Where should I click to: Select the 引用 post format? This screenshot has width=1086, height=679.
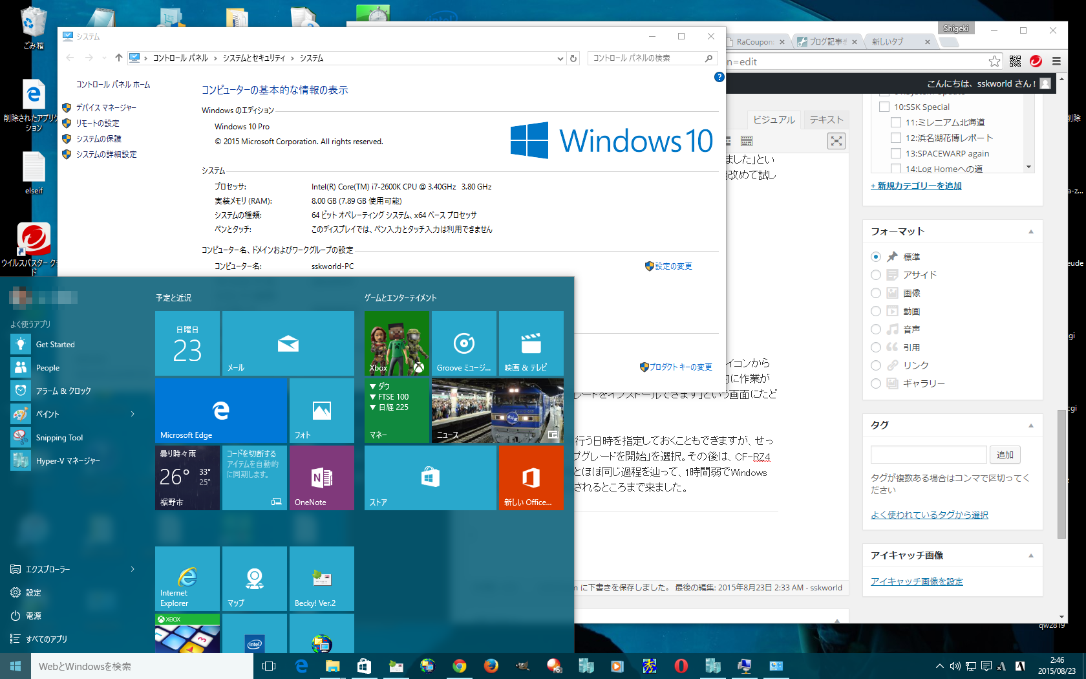876,347
